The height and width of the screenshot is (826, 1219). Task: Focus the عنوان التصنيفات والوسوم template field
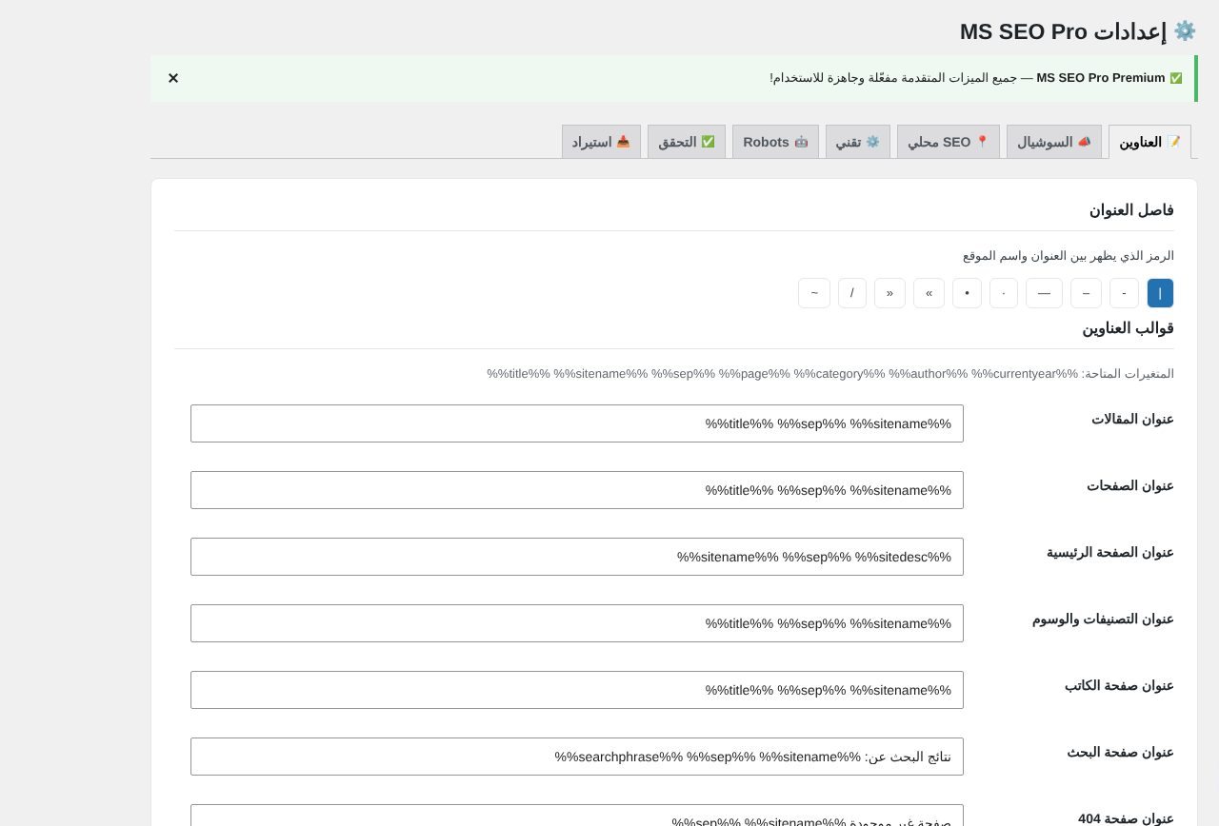(x=577, y=623)
